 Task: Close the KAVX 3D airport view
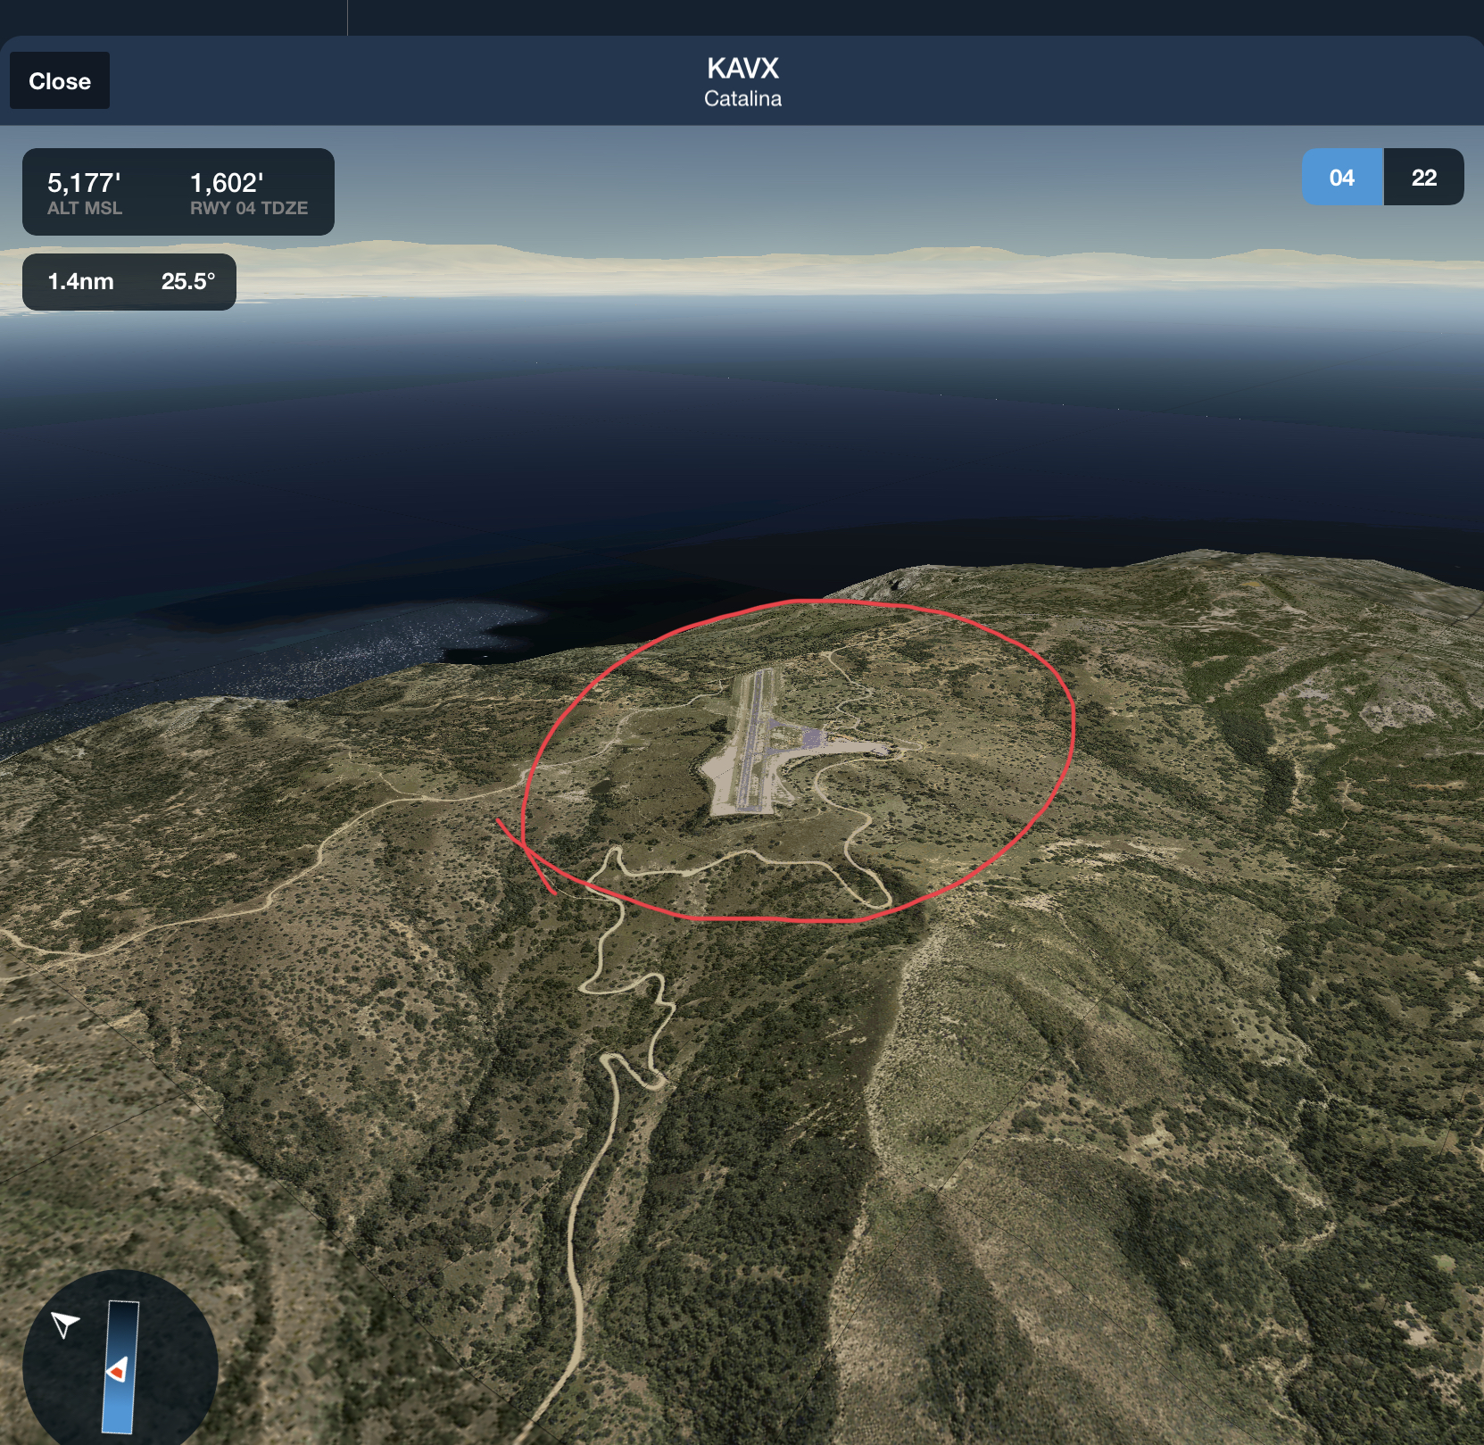coord(60,81)
